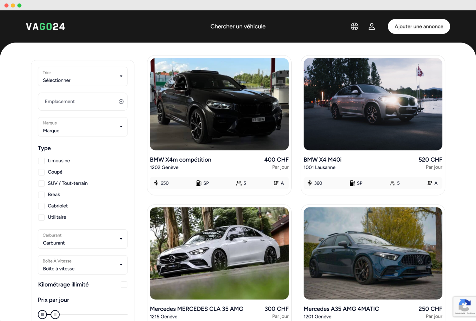The width and height of the screenshot is (476, 321).
Task: Click horsepower icon on BMW X4 M40i card
Action: (x=310, y=183)
